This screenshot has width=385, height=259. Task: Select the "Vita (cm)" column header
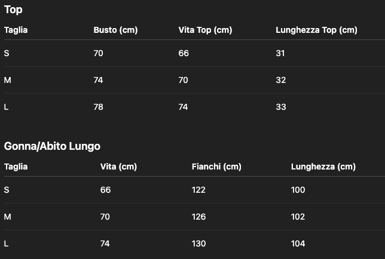[118, 166]
